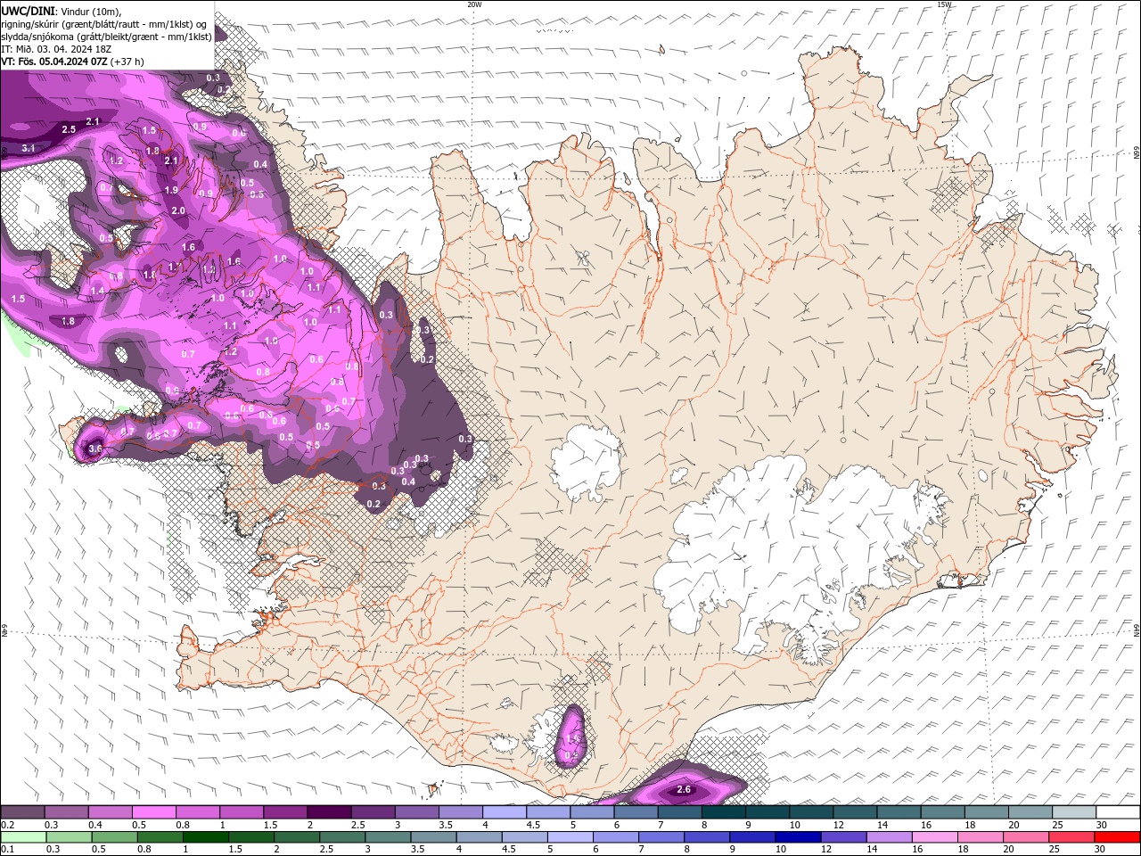Click the dark teal swatch labeled 8 in upper legend
Image resolution: width=1141 pixels, height=856 pixels.
click(724, 812)
